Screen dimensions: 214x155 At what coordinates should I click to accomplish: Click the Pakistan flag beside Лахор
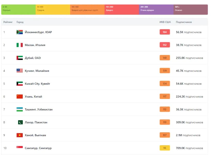[x=20, y=122]
